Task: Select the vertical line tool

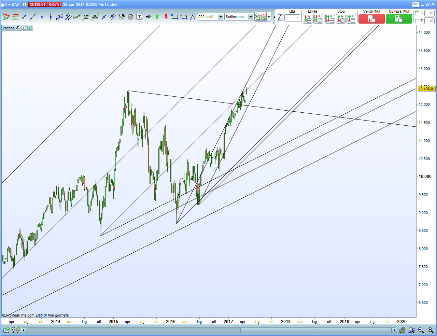Action: coord(51,17)
